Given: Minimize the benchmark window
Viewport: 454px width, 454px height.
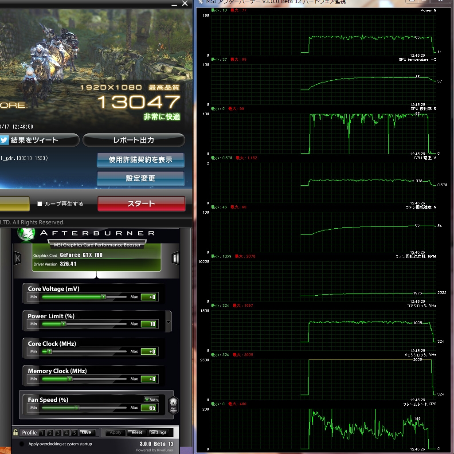Looking at the screenshot, I should coord(174,4).
